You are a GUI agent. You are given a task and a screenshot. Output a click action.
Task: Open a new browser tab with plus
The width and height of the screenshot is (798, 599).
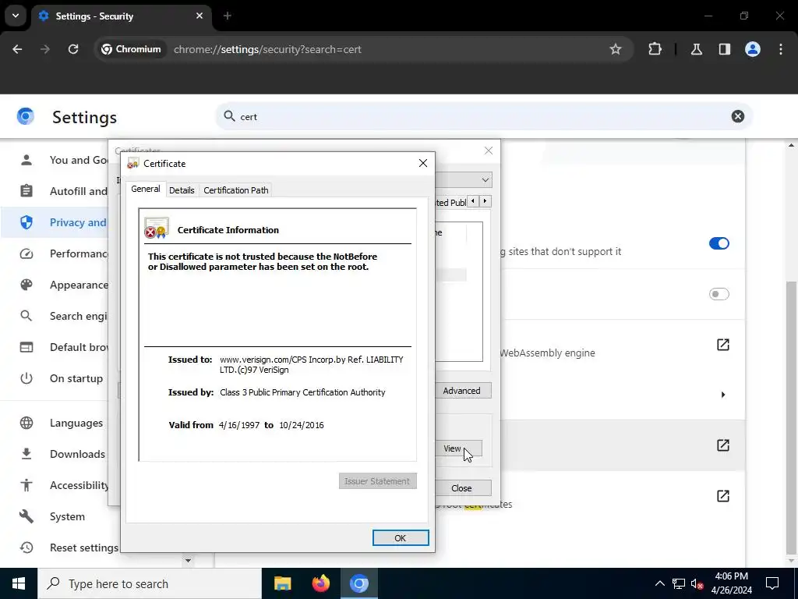tap(228, 16)
